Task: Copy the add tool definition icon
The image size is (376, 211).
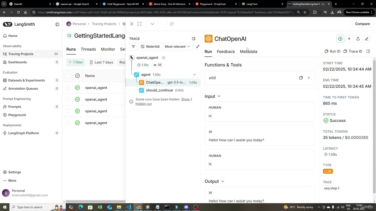Action: click(301, 78)
